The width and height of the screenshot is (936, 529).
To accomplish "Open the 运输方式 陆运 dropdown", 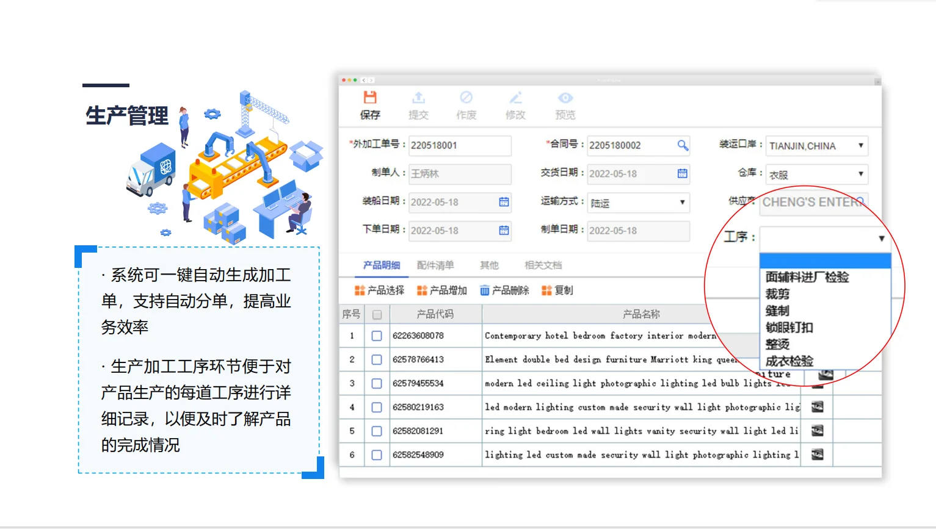I will tap(682, 203).
